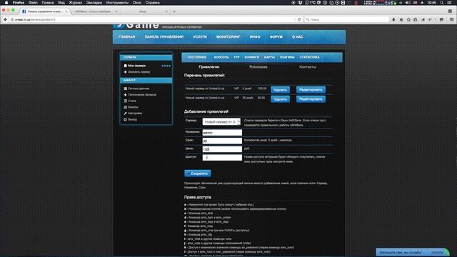457x257 pixels.
Task: Open ИНФО navigation item
Action: coord(255,37)
